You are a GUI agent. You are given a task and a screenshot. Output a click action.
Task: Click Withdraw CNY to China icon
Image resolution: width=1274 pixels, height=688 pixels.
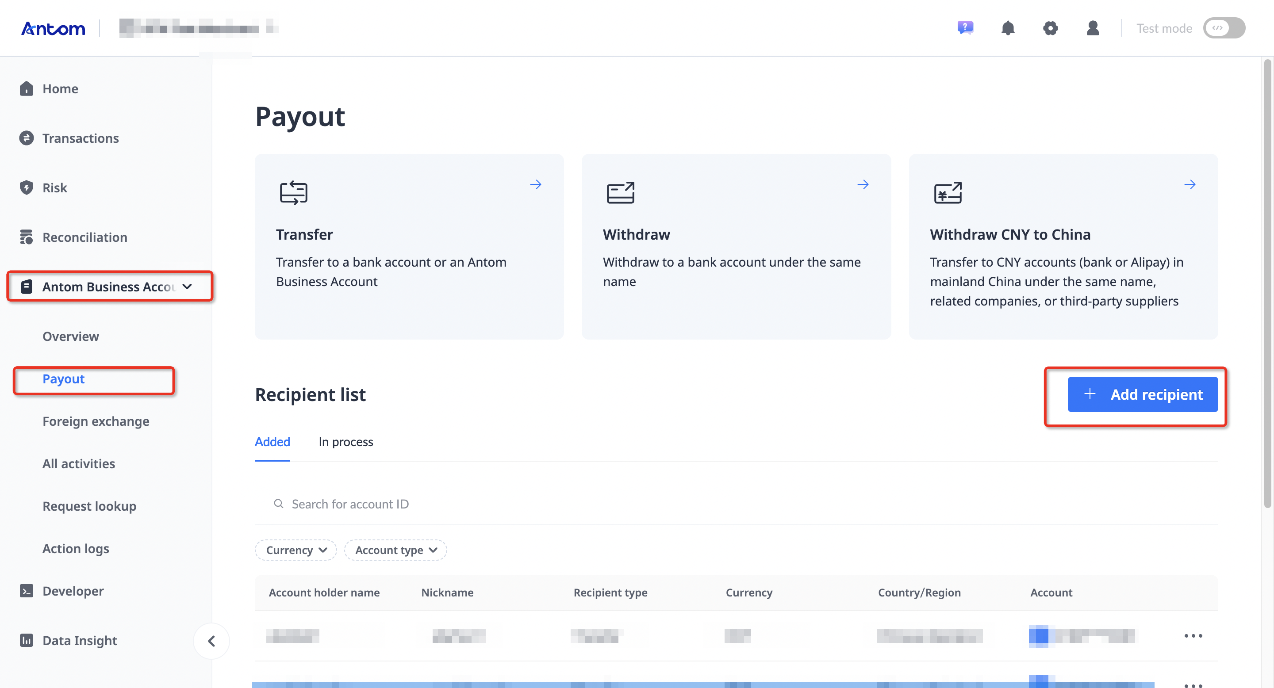pyautogui.click(x=948, y=192)
